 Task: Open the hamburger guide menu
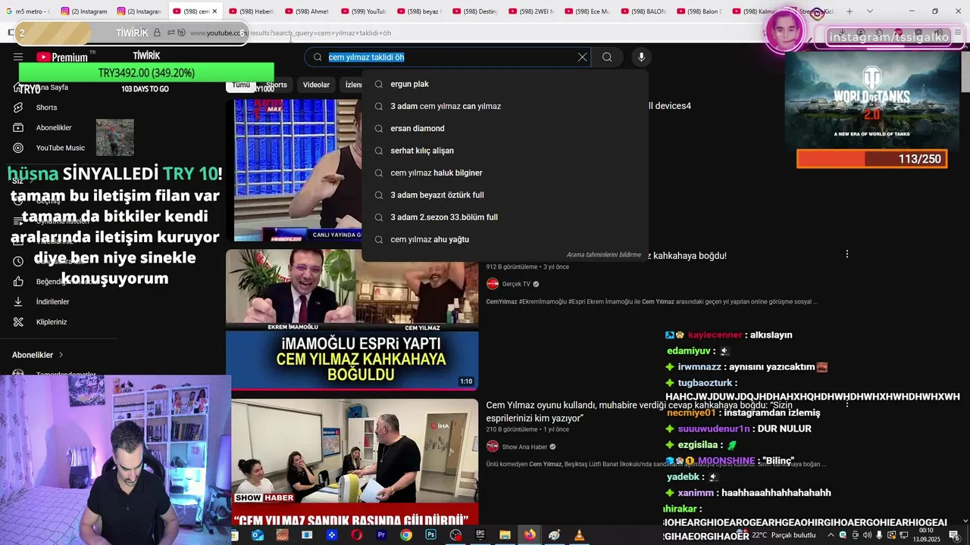pyautogui.click(x=17, y=57)
